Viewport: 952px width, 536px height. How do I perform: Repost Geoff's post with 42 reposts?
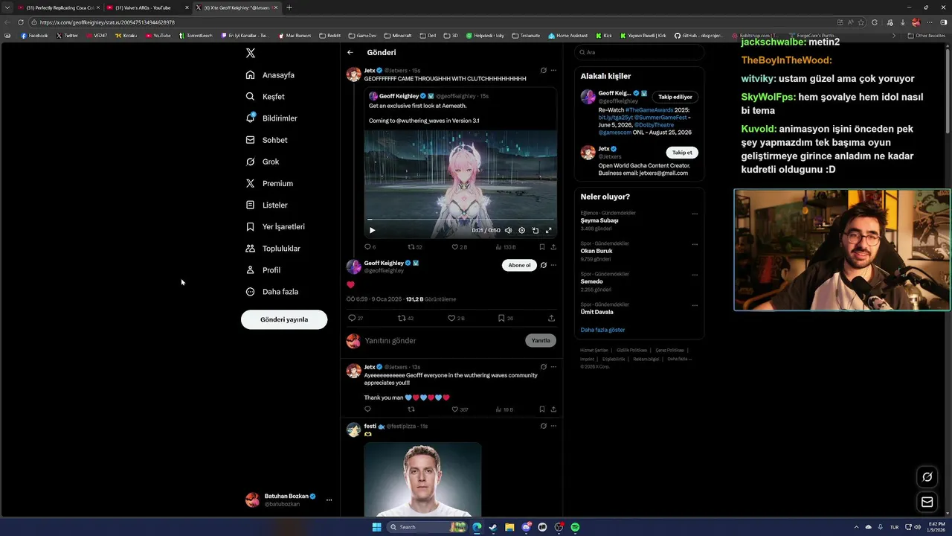405,318
